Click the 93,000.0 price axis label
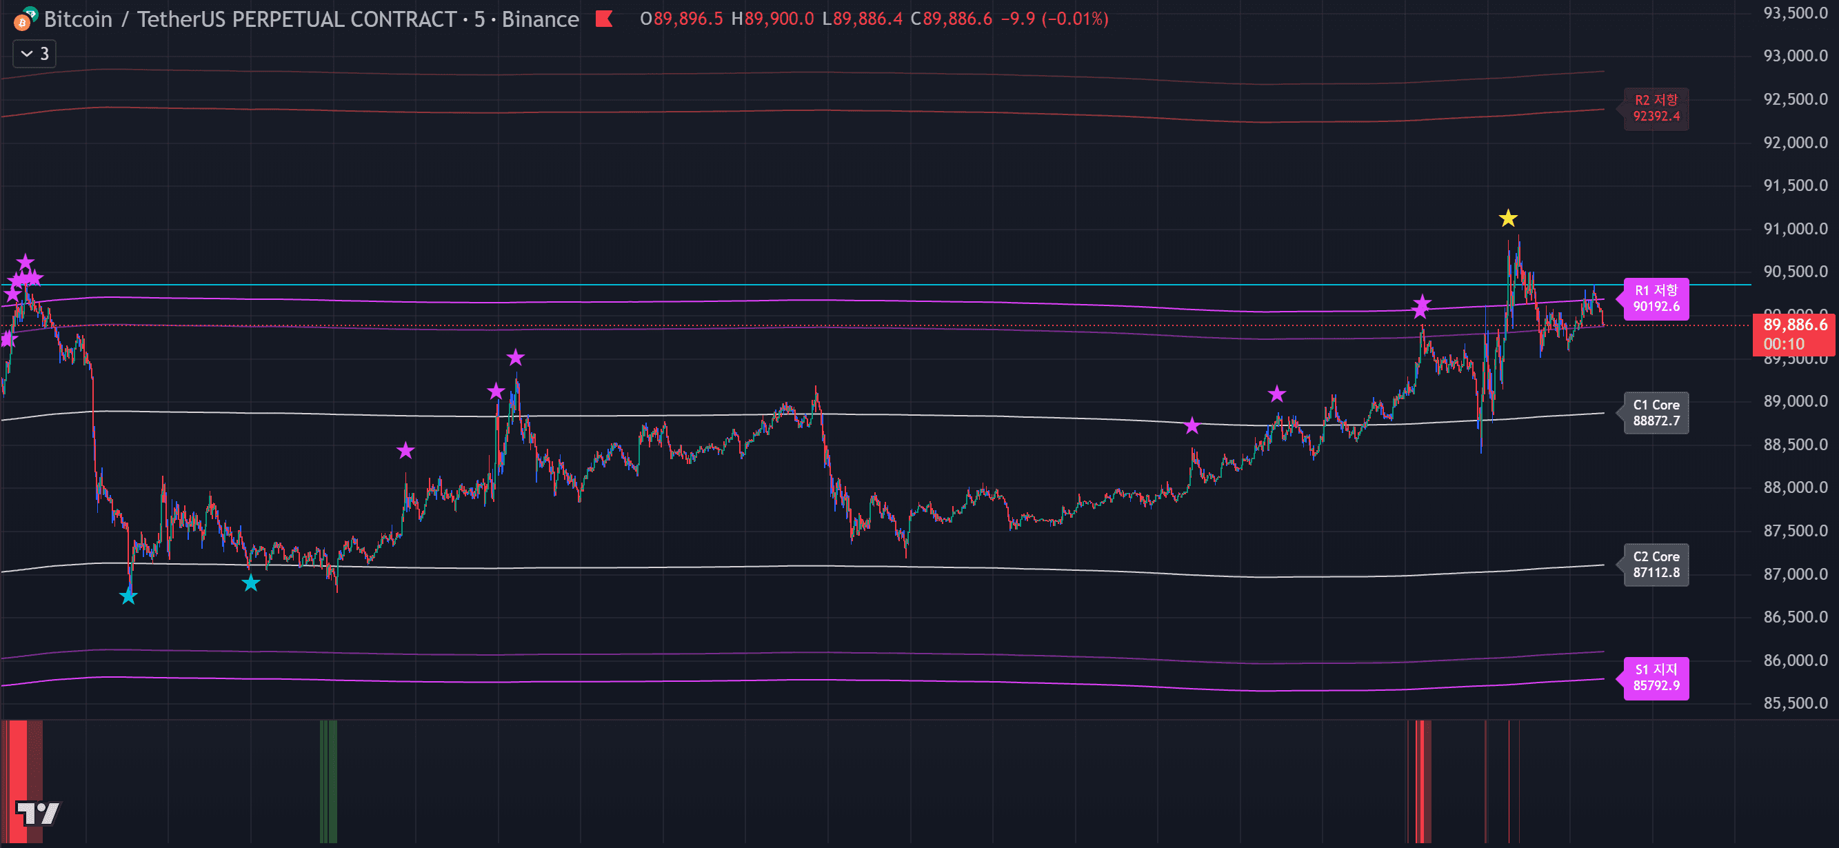The width and height of the screenshot is (1839, 848). [1795, 56]
